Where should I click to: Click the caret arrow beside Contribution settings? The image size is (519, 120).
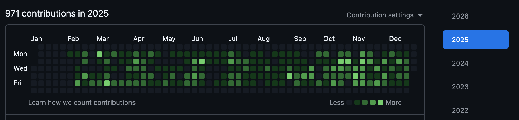[420, 15]
